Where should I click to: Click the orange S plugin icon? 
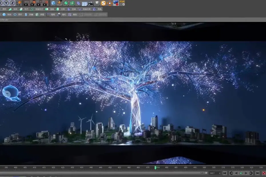click(x=103, y=3)
